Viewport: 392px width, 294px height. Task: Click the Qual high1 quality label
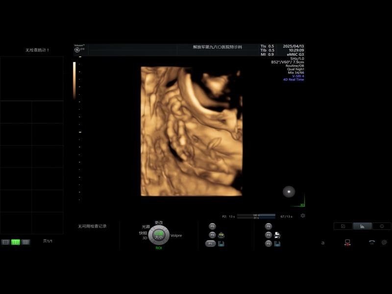pos(295,69)
